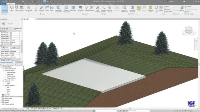Click the Muro opening button
Image resolution: width=200 pixels, height=112 pixels.
tap(167, 7)
